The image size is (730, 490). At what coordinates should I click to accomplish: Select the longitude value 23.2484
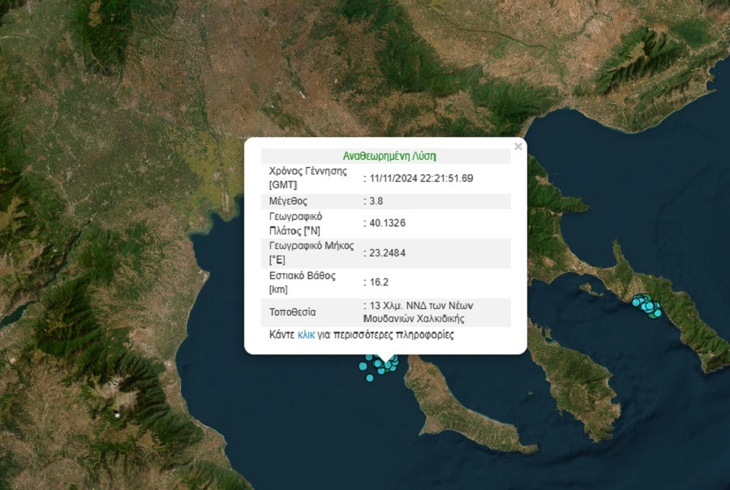click(388, 253)
